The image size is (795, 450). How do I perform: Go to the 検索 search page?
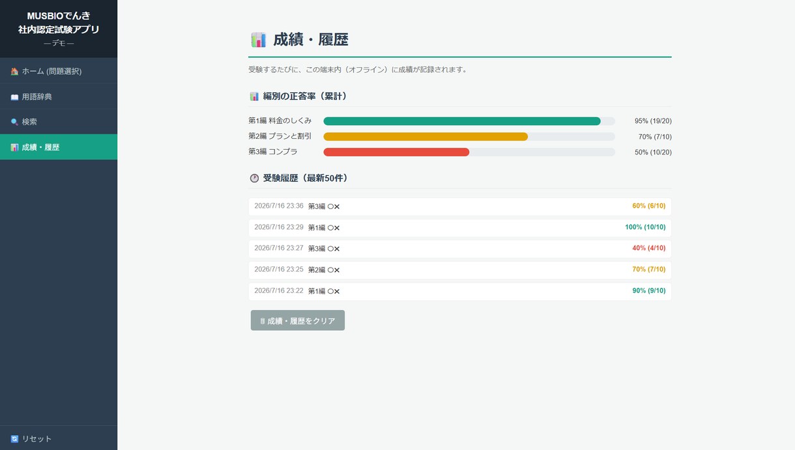pos(59,122)
